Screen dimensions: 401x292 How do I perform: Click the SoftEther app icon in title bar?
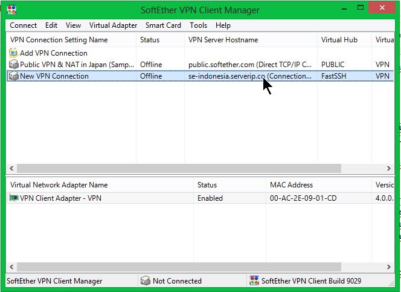[x=11, y=10]
